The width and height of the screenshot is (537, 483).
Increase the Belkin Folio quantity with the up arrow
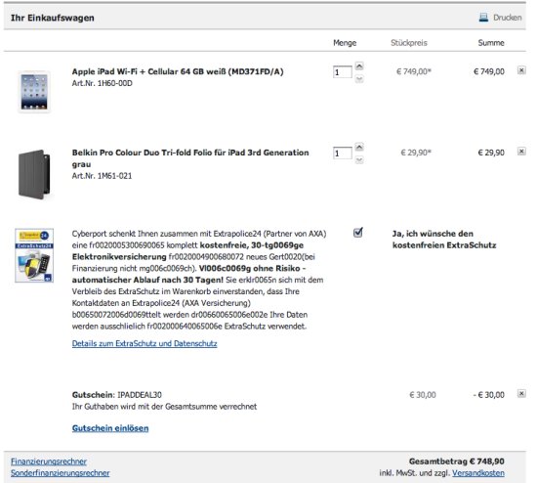(x=359, y=148)
